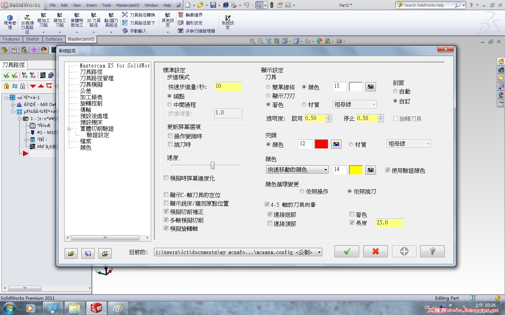505x315 pixels.
Task: Select 驗證設定 in the settings tree
Action: click(98, 135)
